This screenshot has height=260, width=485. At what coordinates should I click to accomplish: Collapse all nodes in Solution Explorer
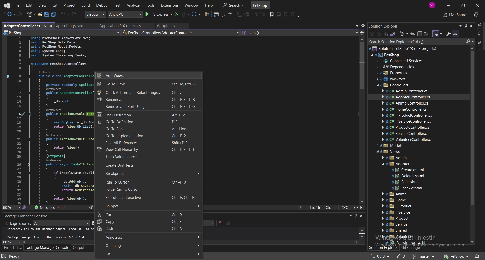tap(419, 34)
